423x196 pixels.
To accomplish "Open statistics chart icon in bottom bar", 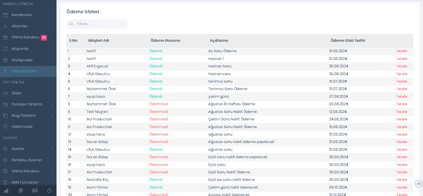I will click(6, 190).
